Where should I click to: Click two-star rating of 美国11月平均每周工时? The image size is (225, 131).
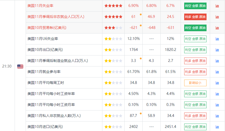click(x=113, y=83)
